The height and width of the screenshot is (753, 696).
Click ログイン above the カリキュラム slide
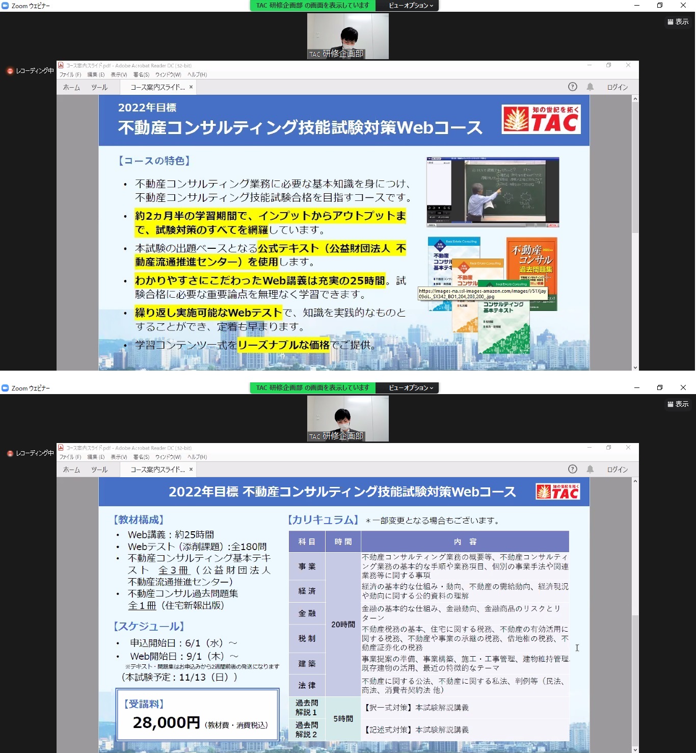pos(617,470)
